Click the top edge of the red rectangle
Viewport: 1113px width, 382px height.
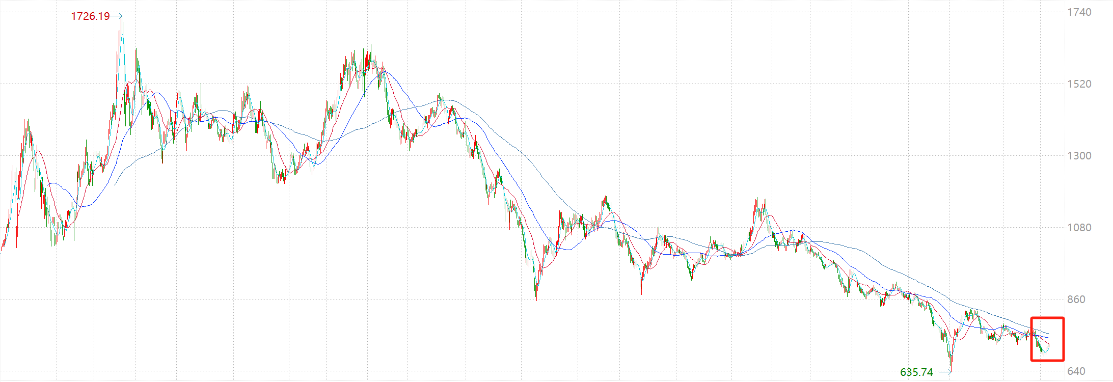click(x=1047, y=318)
